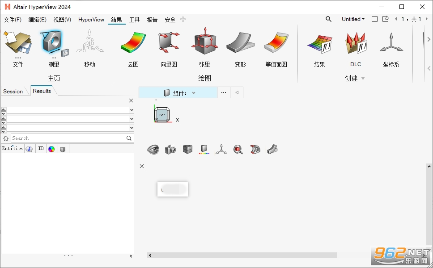Select the 工具 ribbon tab

point(135,20)
